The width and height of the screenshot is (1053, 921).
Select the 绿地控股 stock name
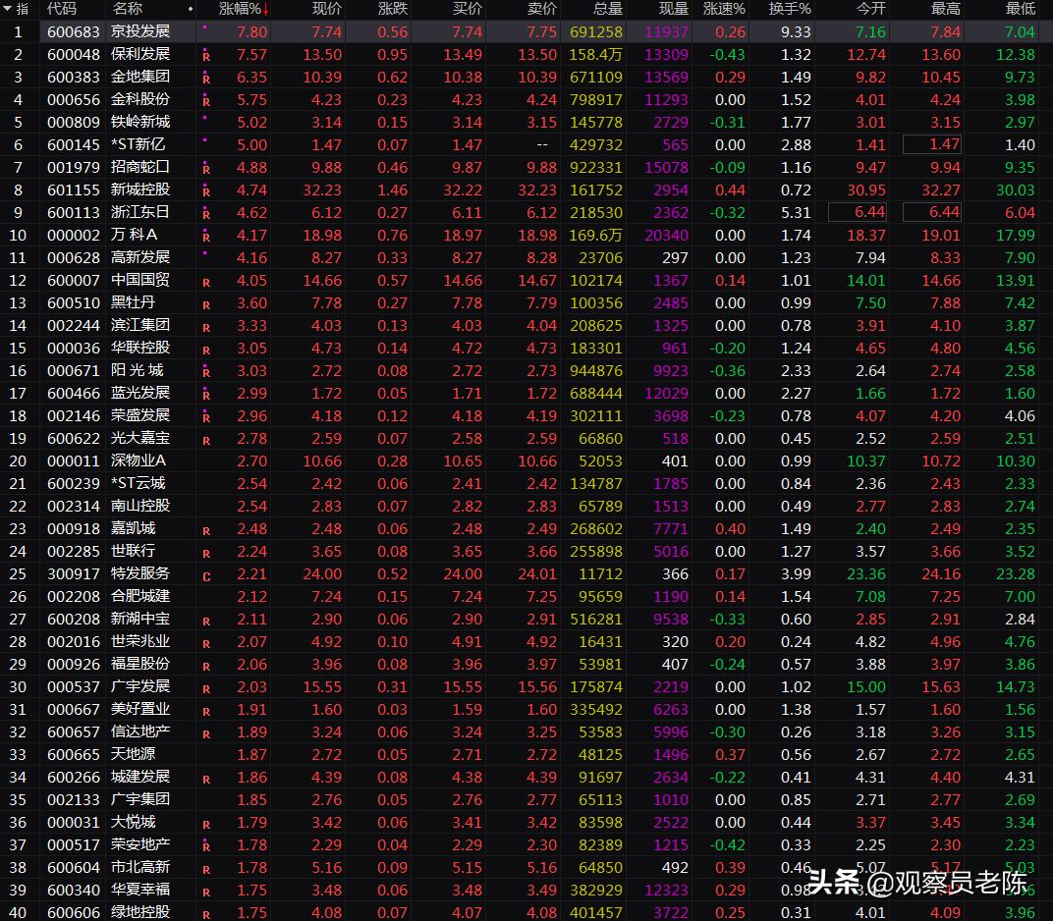coord(140,912)
